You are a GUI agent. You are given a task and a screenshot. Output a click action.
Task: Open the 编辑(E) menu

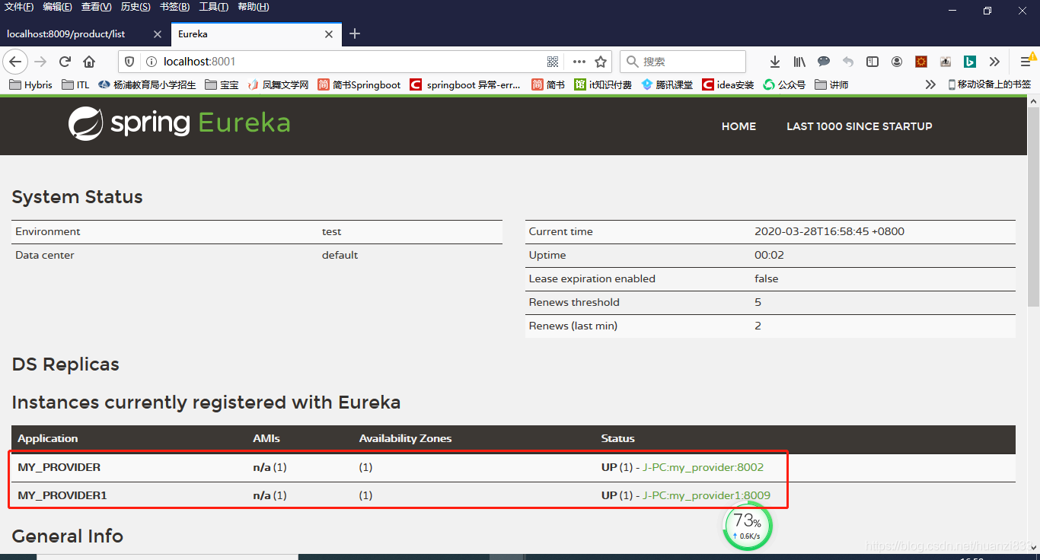pyautogui.click(x=58, y=7)
